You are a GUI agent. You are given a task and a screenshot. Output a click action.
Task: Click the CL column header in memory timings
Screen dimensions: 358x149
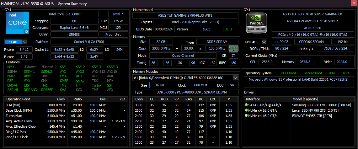(x=152, y=99)
